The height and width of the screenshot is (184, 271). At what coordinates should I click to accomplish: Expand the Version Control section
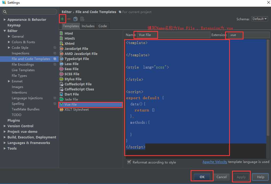[x=5, y=126]
